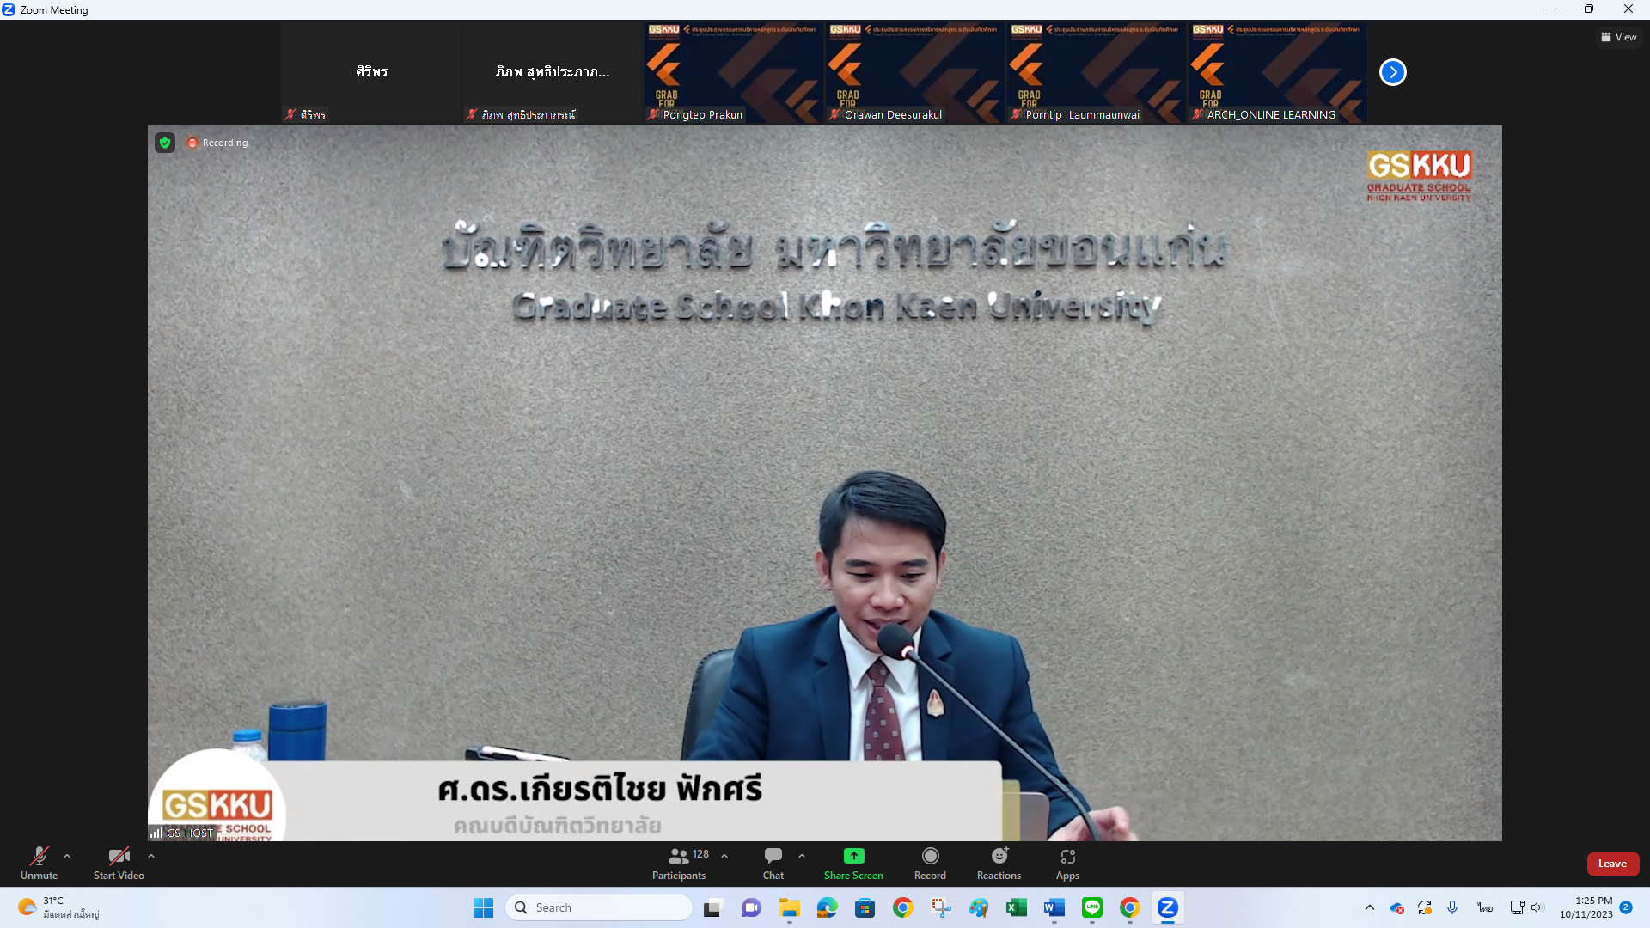
Task: Click the green Share Screen icon
Action: point(853,856)
